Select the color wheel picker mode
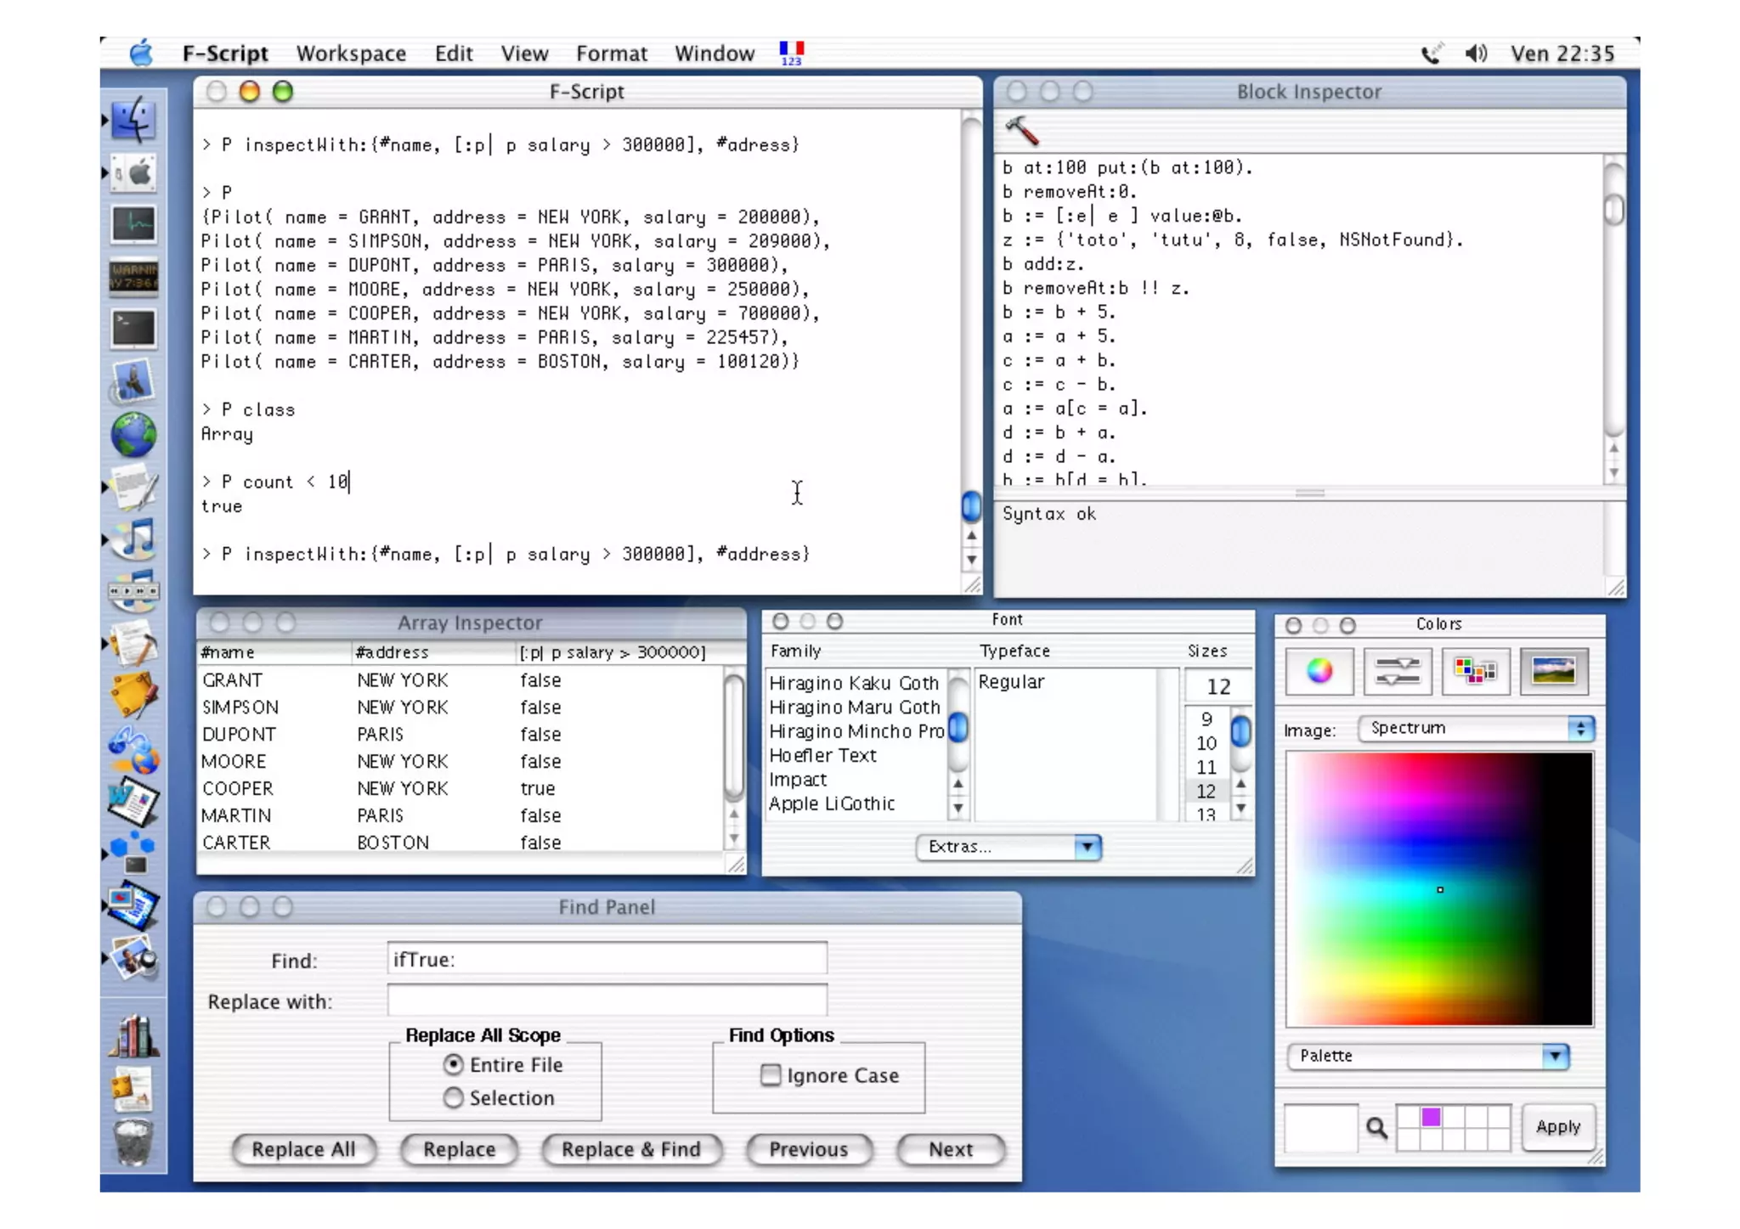This screenshot has height=1229, width=1740. coord(1319,671)
